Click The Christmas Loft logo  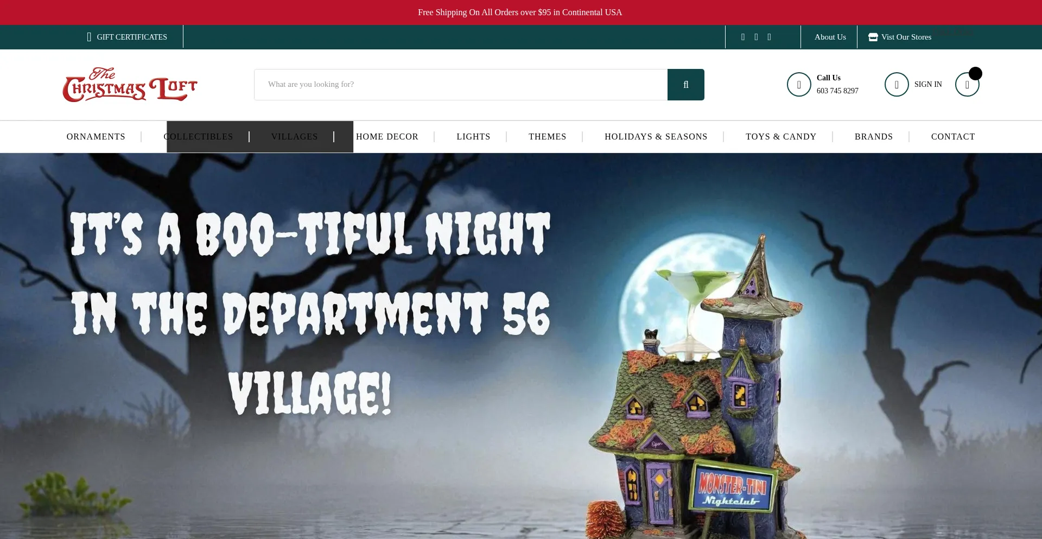130,85
